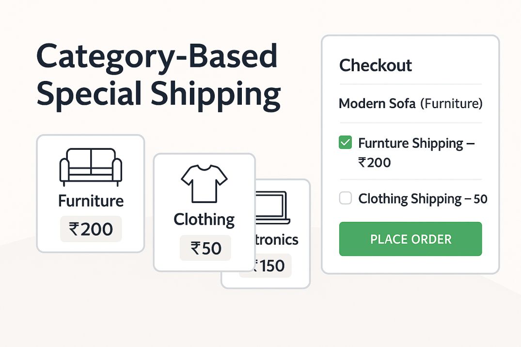Screen dimensions: 521x347
Task: Click the Furniture Shipping – ₹200 label
Action: pos(416,153)
